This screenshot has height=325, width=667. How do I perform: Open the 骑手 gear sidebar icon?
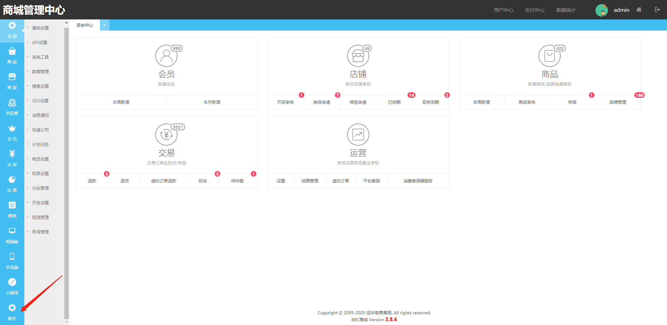point(12,308)
